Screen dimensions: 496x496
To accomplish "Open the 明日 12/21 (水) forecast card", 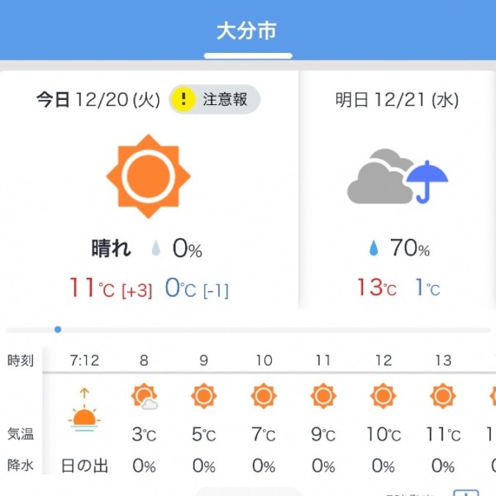I will (x=398, y=190).
